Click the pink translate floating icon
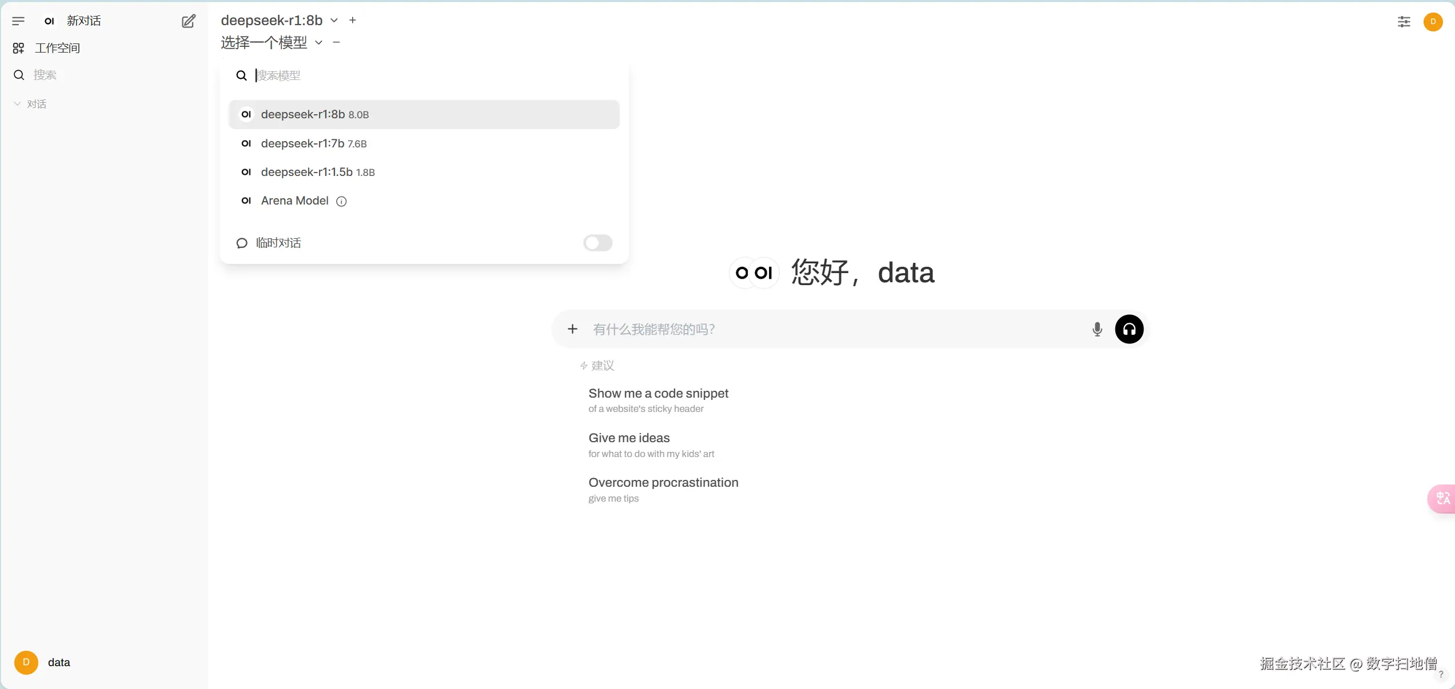This screenshot has width=1455, height=689. coord(1442,499)
